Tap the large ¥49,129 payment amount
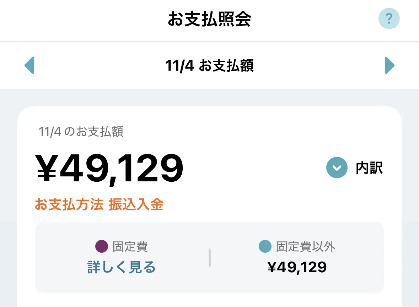 (x=109, y=168)
